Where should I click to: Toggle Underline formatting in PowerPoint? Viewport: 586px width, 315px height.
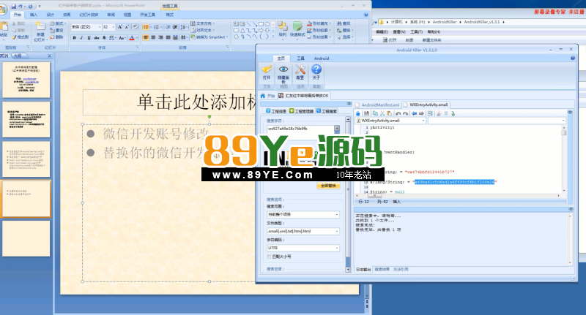click(89, 38)
